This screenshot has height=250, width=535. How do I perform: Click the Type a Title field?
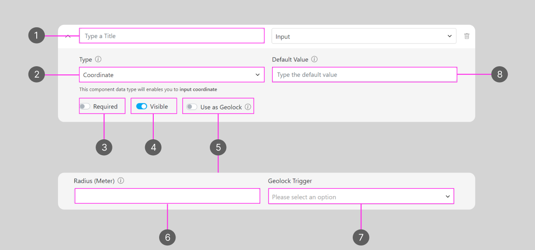tap(171, 36)
